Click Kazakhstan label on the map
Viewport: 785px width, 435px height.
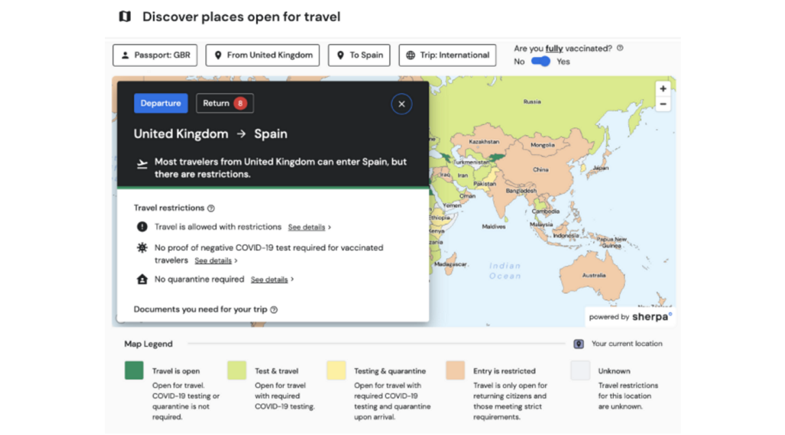pos(483,142)
